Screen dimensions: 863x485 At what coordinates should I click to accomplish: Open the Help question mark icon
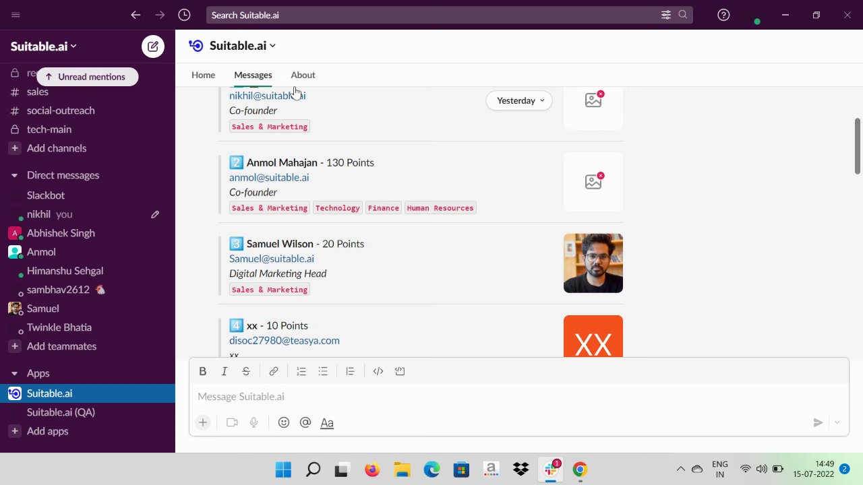coord(723,15)
